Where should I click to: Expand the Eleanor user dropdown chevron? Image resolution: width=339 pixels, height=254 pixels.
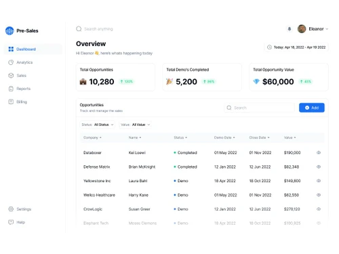coord(327,29)
